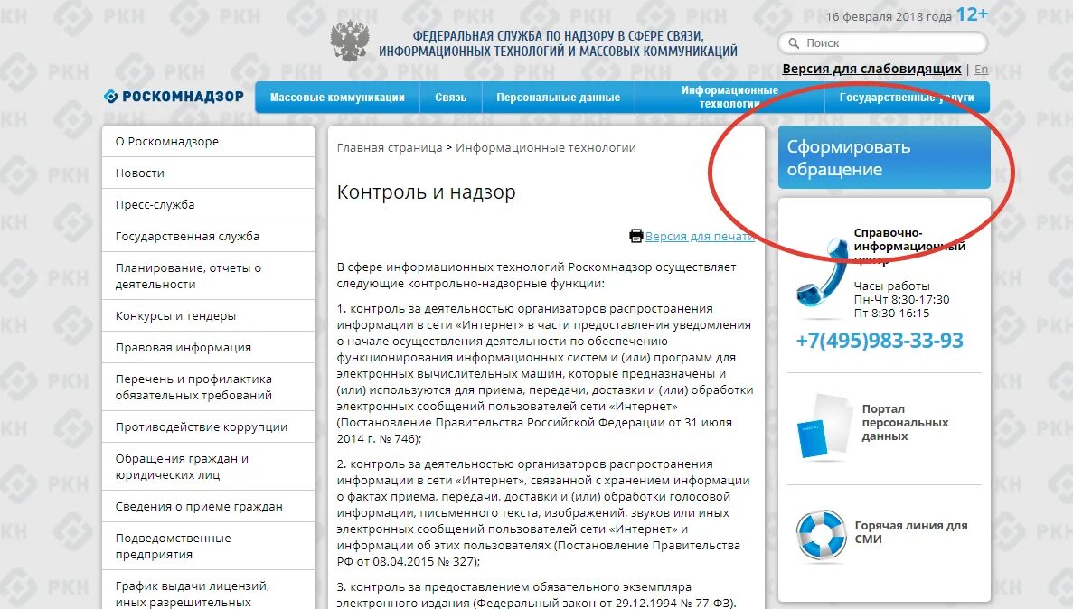Click the 12+ age rating badge
Image resolution: width=1073 pixels, height=609 pixels.
[972, 14]
